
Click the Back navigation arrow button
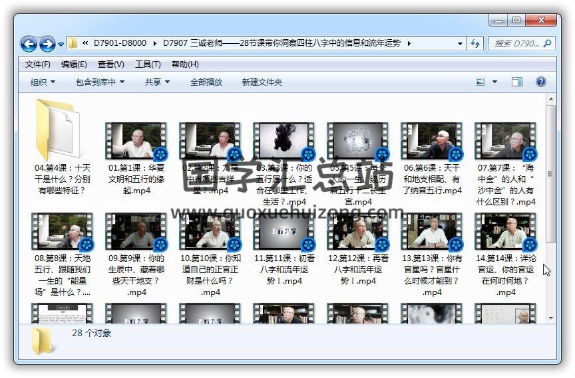tap(29, 45)
